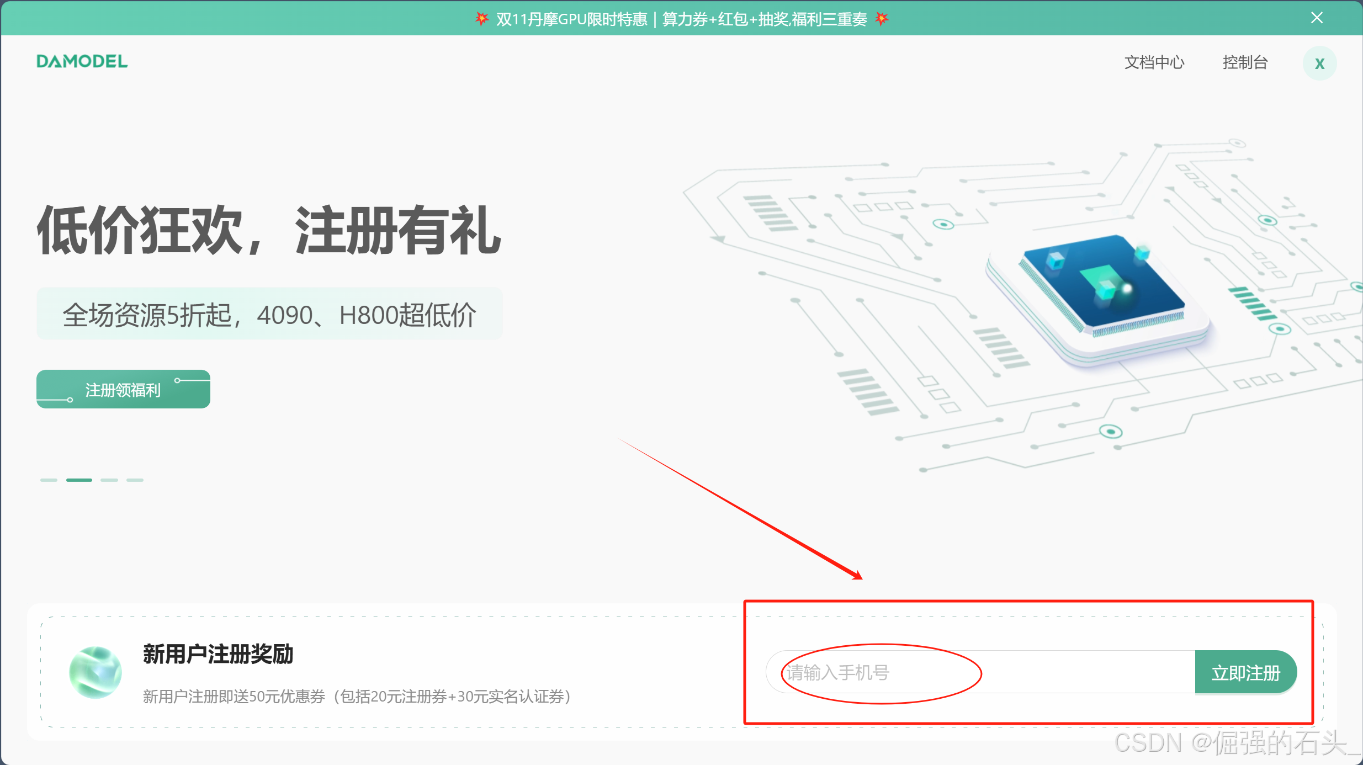The image size is (1363, 765).
Task: Select the active second carousel indicator
Action: [79, 480]
